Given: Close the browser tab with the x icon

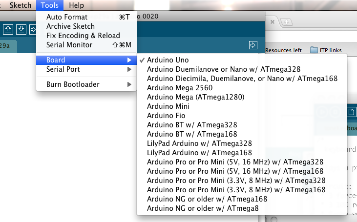Looking at the screenshot, I should pyautogui.click(x=273, y=22).
